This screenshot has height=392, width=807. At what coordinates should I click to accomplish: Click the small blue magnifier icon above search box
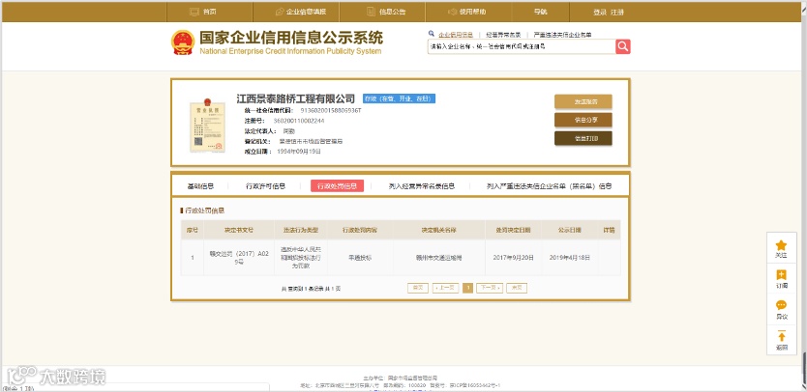pyautogui.click(x=432, y=34)
